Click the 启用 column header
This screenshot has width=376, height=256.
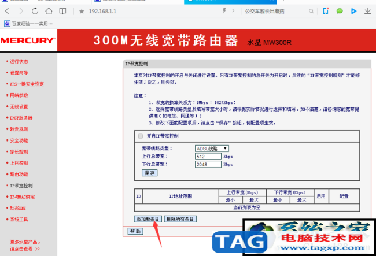pyautogui.click(x=321, y=196)
